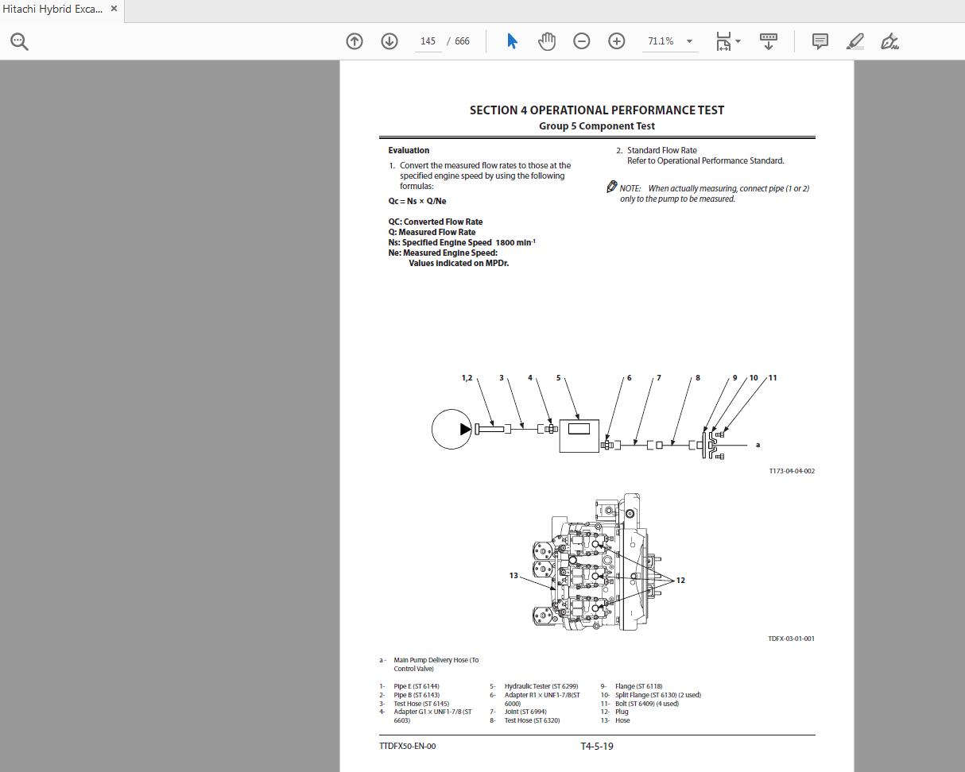
Task: Expand the page display options dropdown arrow
Action: (738, 41)
